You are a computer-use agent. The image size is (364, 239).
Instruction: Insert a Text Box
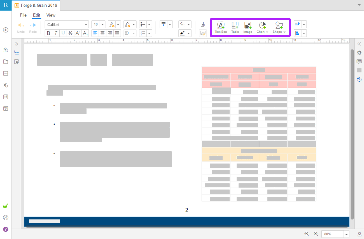(x=221, y=27)
